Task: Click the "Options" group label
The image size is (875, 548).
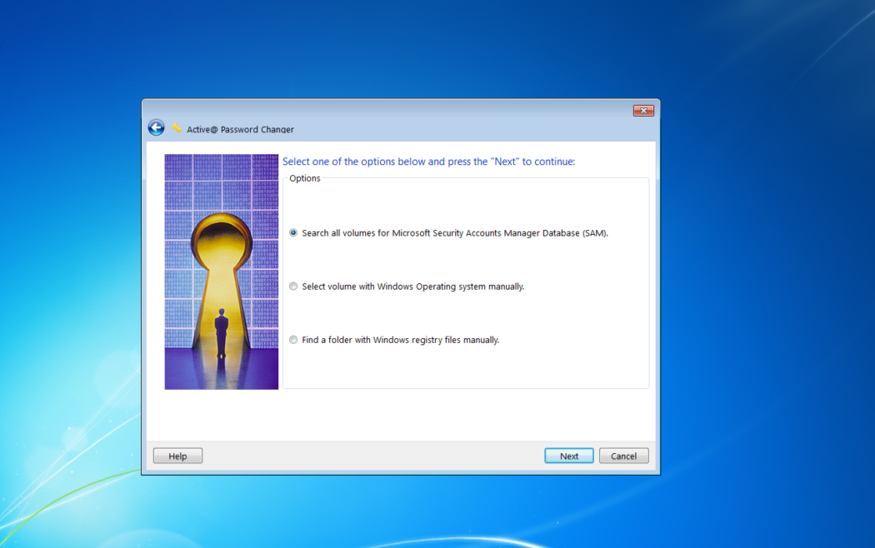Action: tap(305, 178)
